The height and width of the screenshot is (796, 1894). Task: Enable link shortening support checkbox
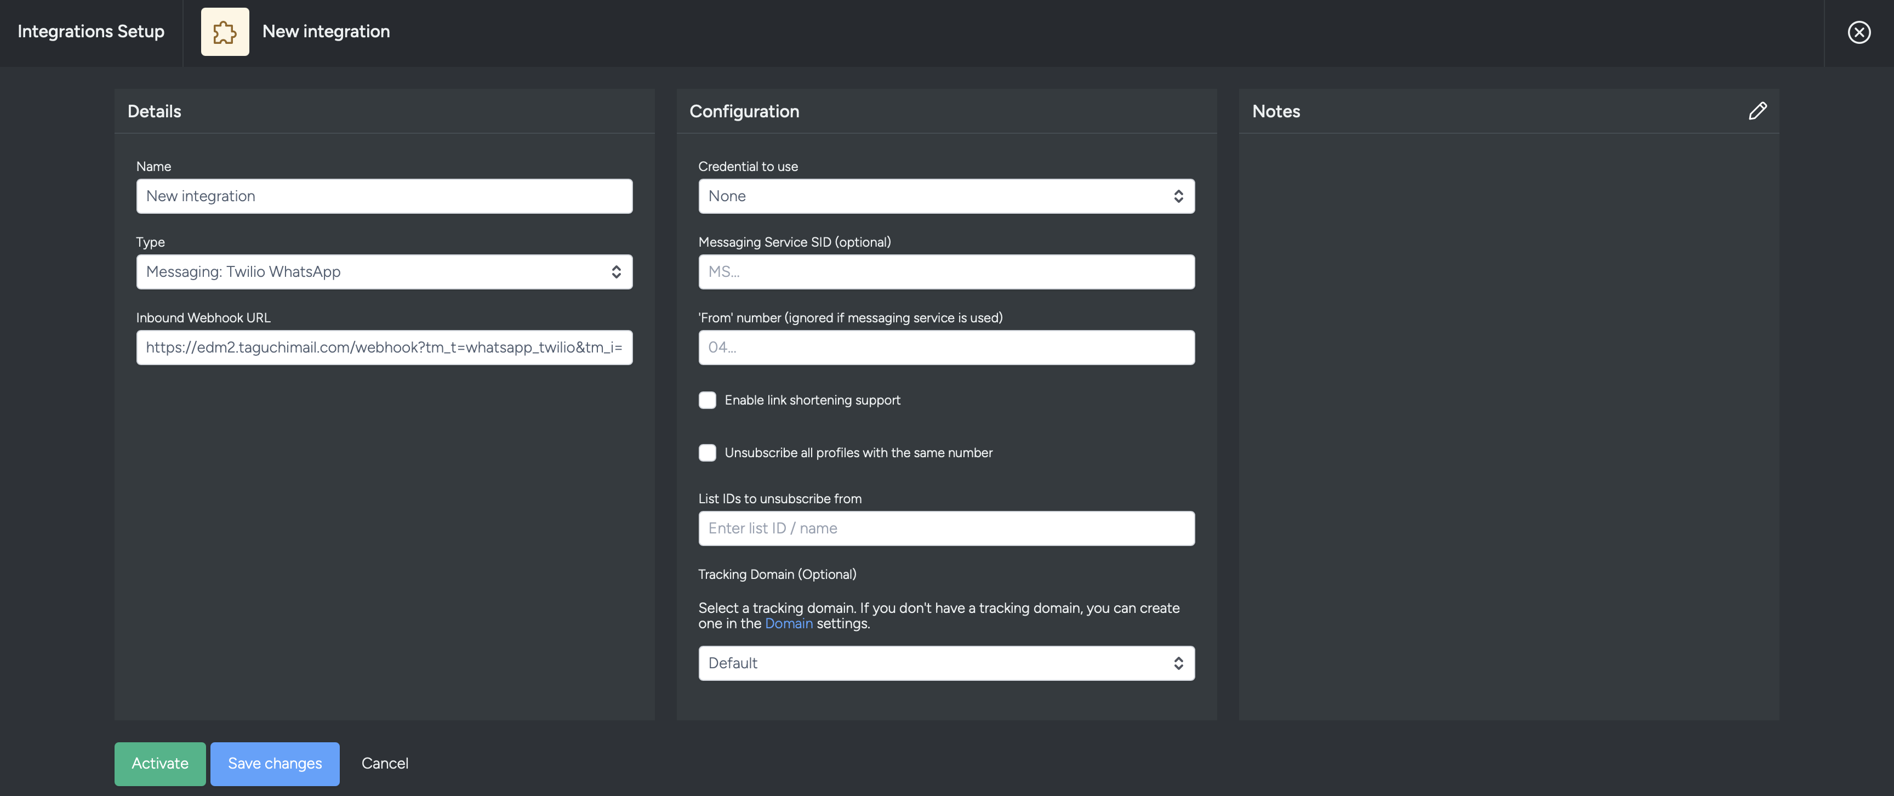click(708, 400)
